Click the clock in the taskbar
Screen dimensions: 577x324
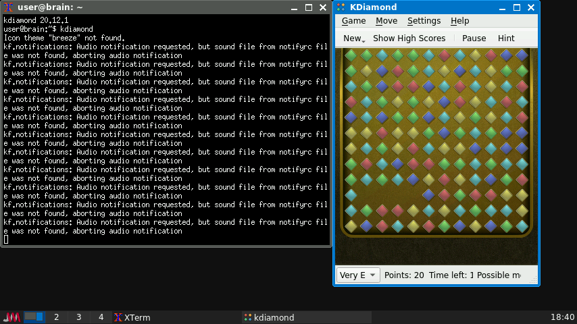pyautogui.click(x=562, y=317)
